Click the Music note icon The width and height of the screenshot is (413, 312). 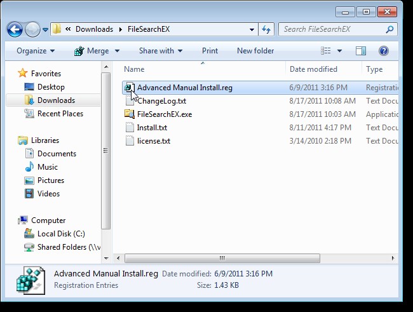29,166
